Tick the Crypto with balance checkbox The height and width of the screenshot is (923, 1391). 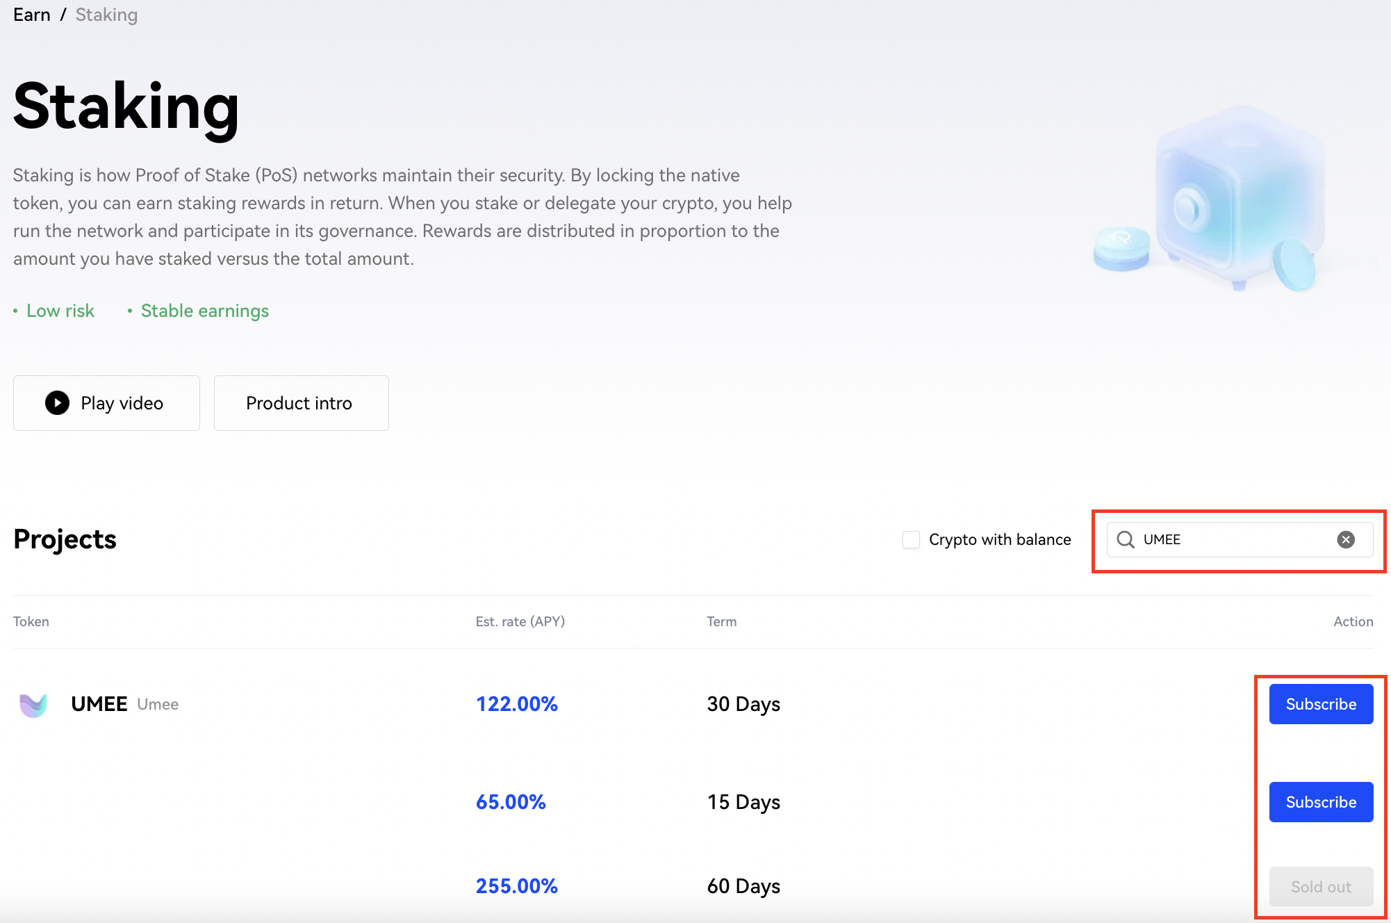click(911, 539)
